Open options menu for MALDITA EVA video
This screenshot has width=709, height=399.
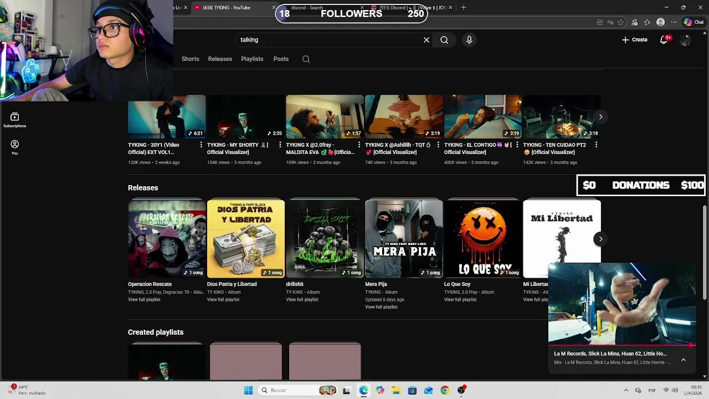[359, 145]
